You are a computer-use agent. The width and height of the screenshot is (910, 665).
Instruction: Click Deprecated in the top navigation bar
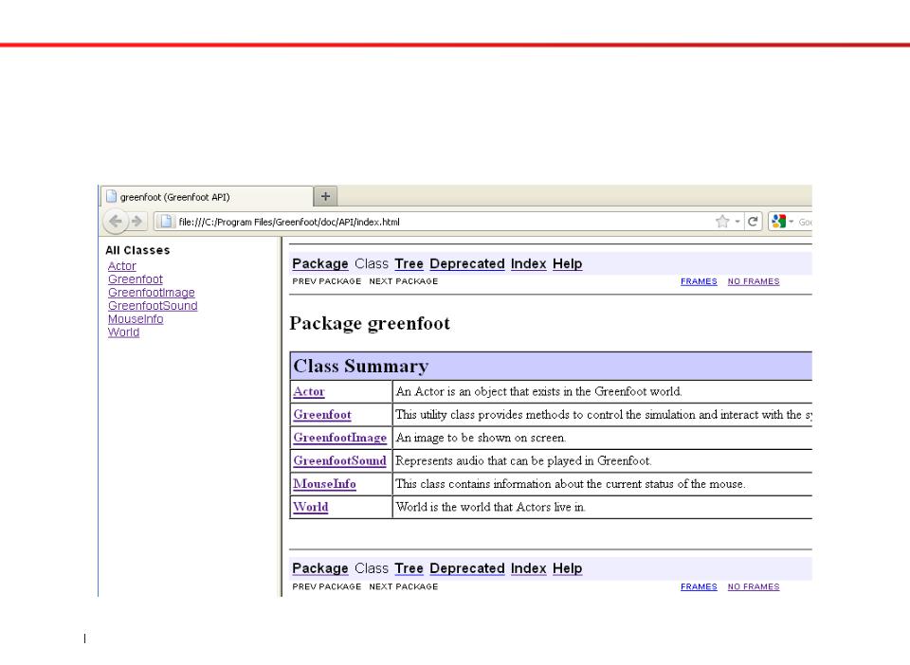[467, 263]
